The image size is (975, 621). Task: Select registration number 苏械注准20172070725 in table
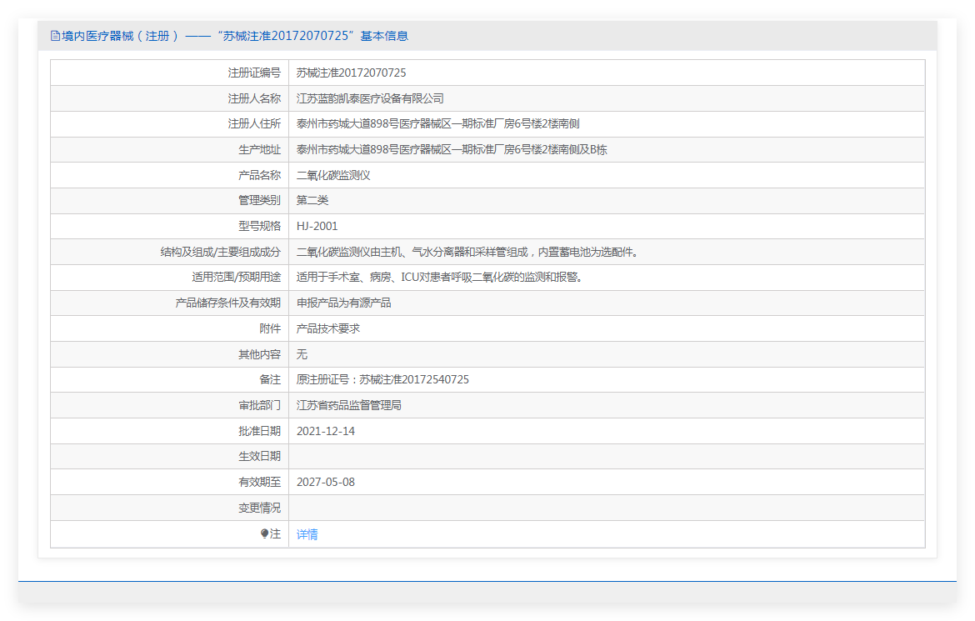pyautogui.click(x=351, y=73)
